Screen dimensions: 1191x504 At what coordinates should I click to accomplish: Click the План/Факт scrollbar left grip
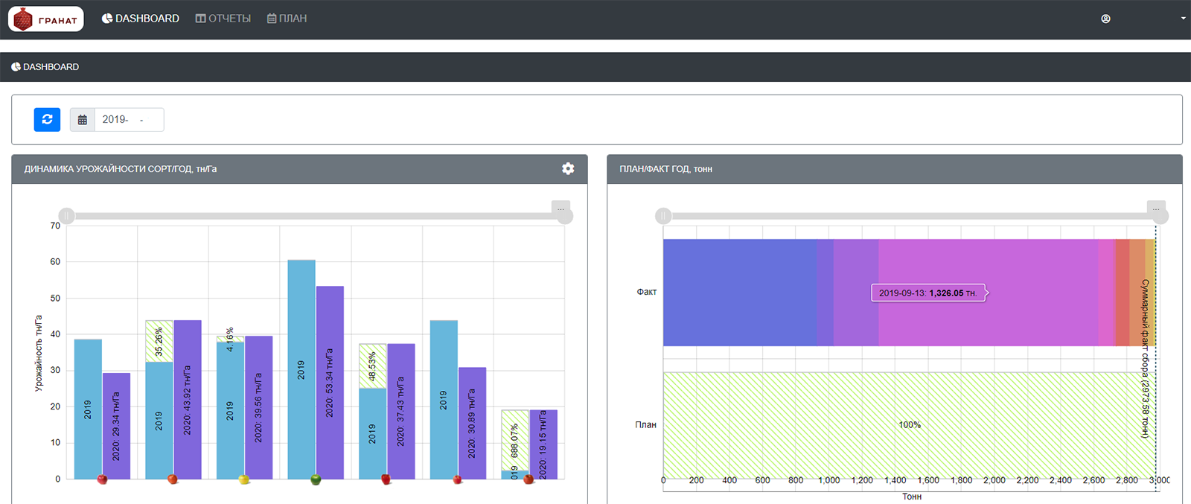point(663,216)
